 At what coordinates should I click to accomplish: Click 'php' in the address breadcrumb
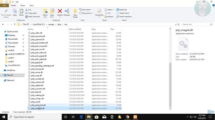click(x=59, y=24)
